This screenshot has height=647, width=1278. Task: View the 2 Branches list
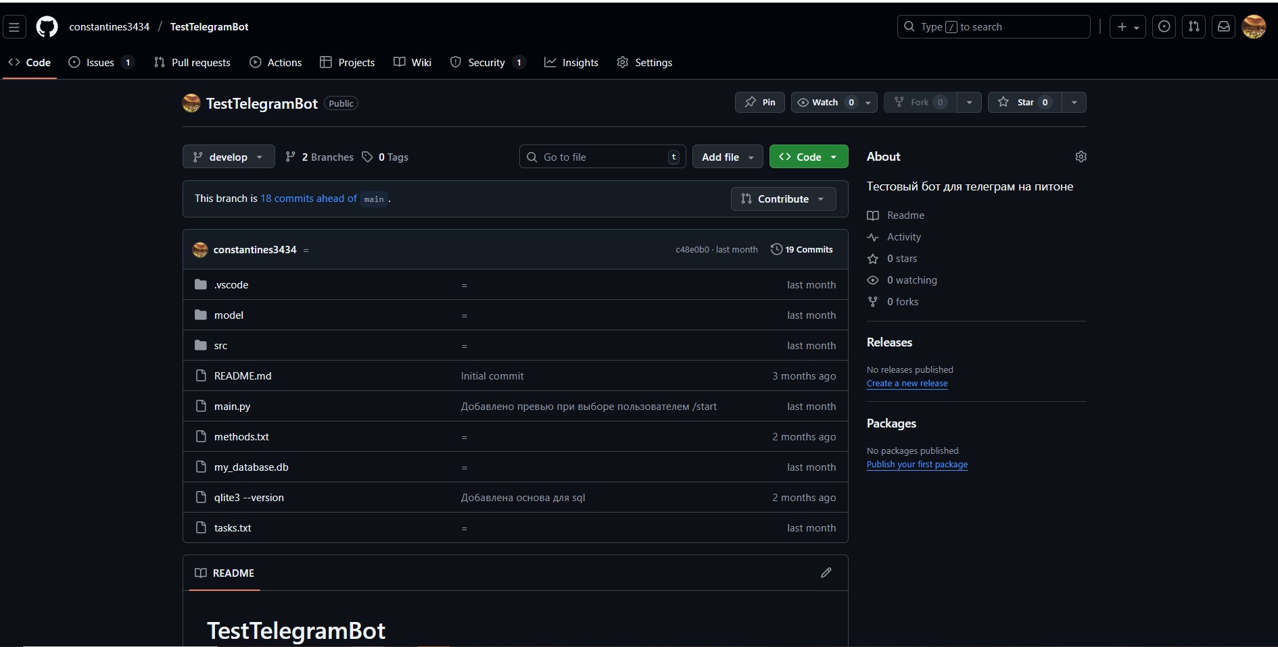point(319,157)
